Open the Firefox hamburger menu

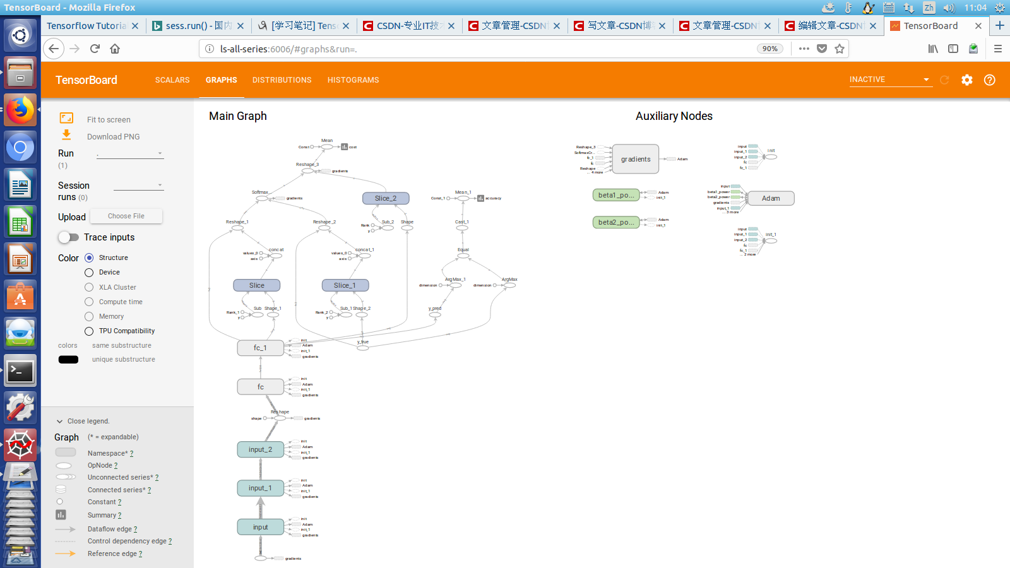click(x=998, y=49)
